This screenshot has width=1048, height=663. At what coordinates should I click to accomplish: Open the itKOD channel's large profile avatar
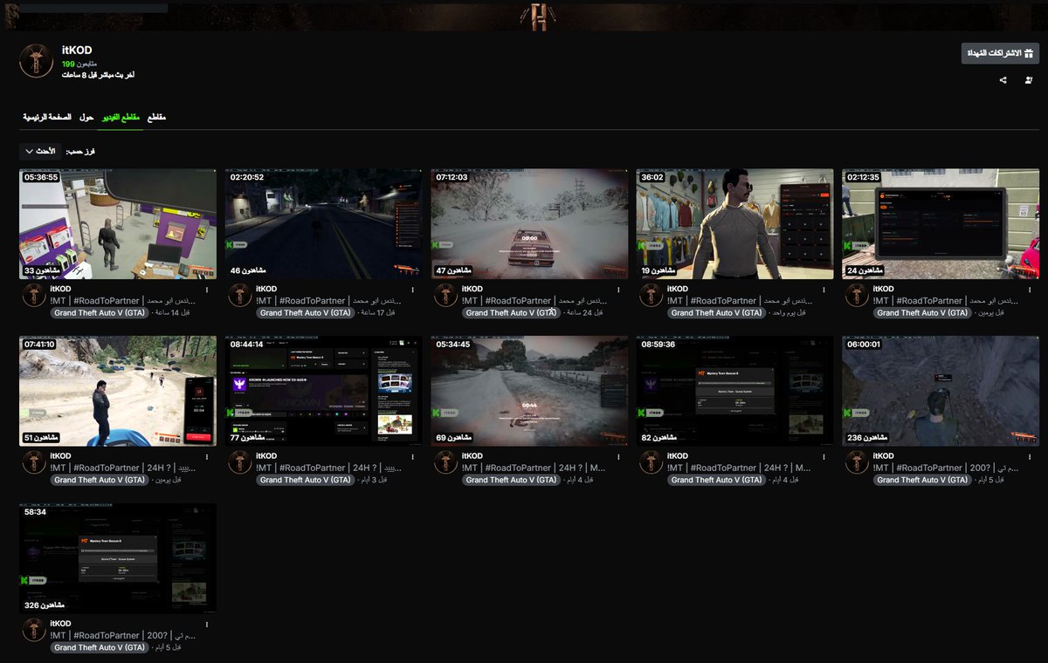point(37,60)
